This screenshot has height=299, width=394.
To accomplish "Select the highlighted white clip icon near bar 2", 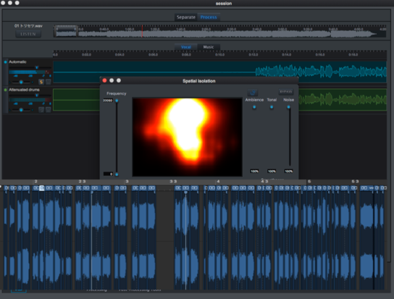I will click(42, 188).
